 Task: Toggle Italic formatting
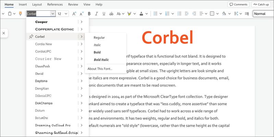pyautogui.click(x=96, y=14)
